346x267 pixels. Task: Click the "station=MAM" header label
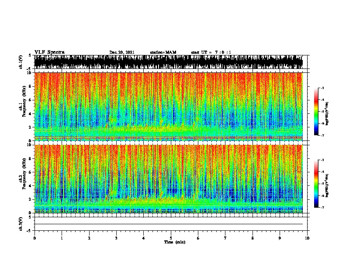[163, 52]
